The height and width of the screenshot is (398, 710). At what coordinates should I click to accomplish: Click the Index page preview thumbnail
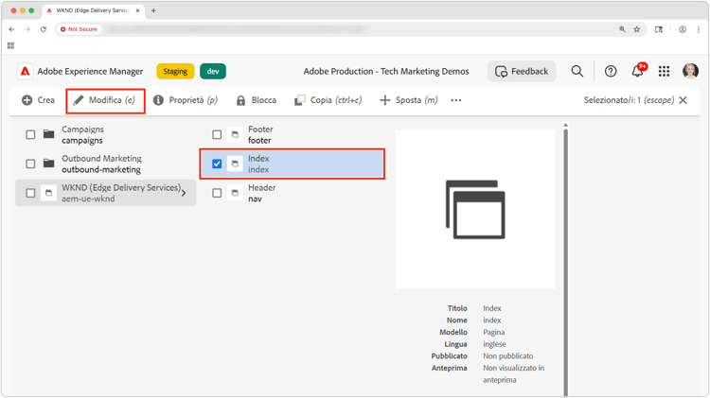click(475, 210)
